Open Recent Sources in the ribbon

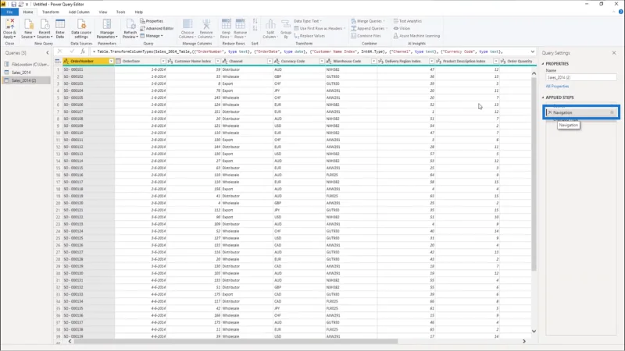[x=45, y=28]
